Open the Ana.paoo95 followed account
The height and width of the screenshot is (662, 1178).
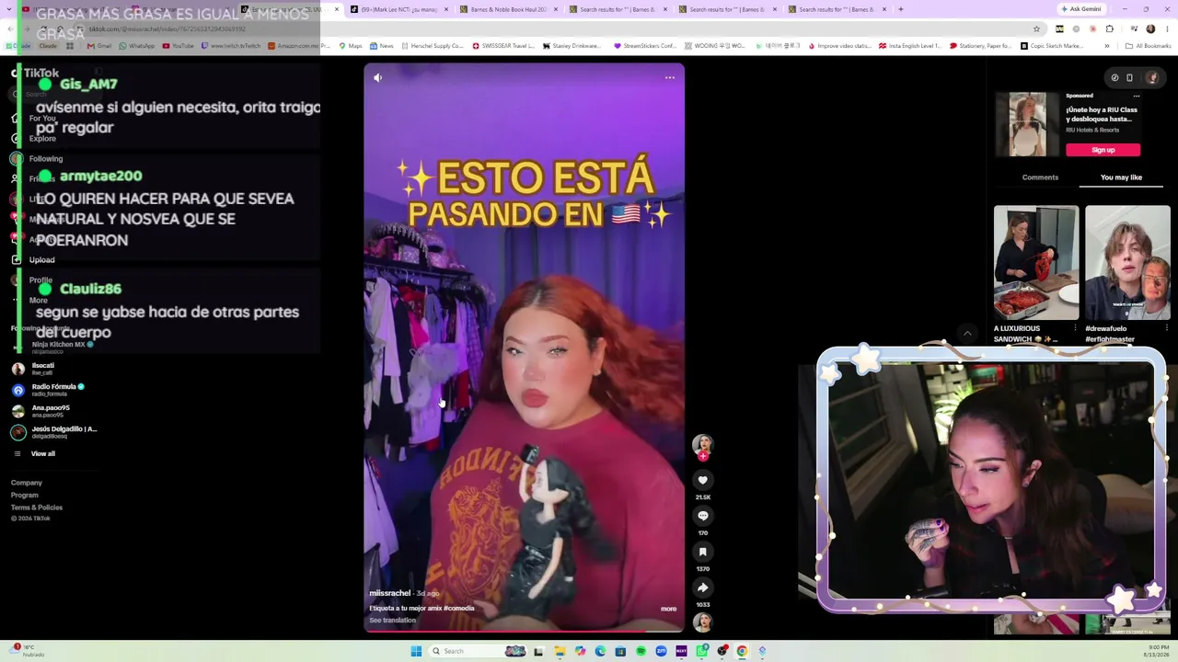[x=40, y=411]
